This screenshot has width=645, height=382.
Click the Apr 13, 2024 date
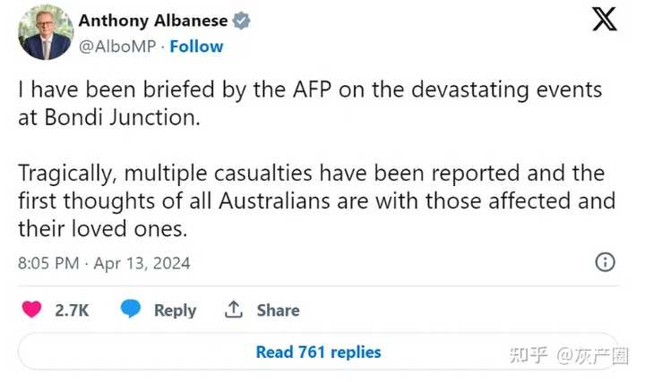pos(142,263)
